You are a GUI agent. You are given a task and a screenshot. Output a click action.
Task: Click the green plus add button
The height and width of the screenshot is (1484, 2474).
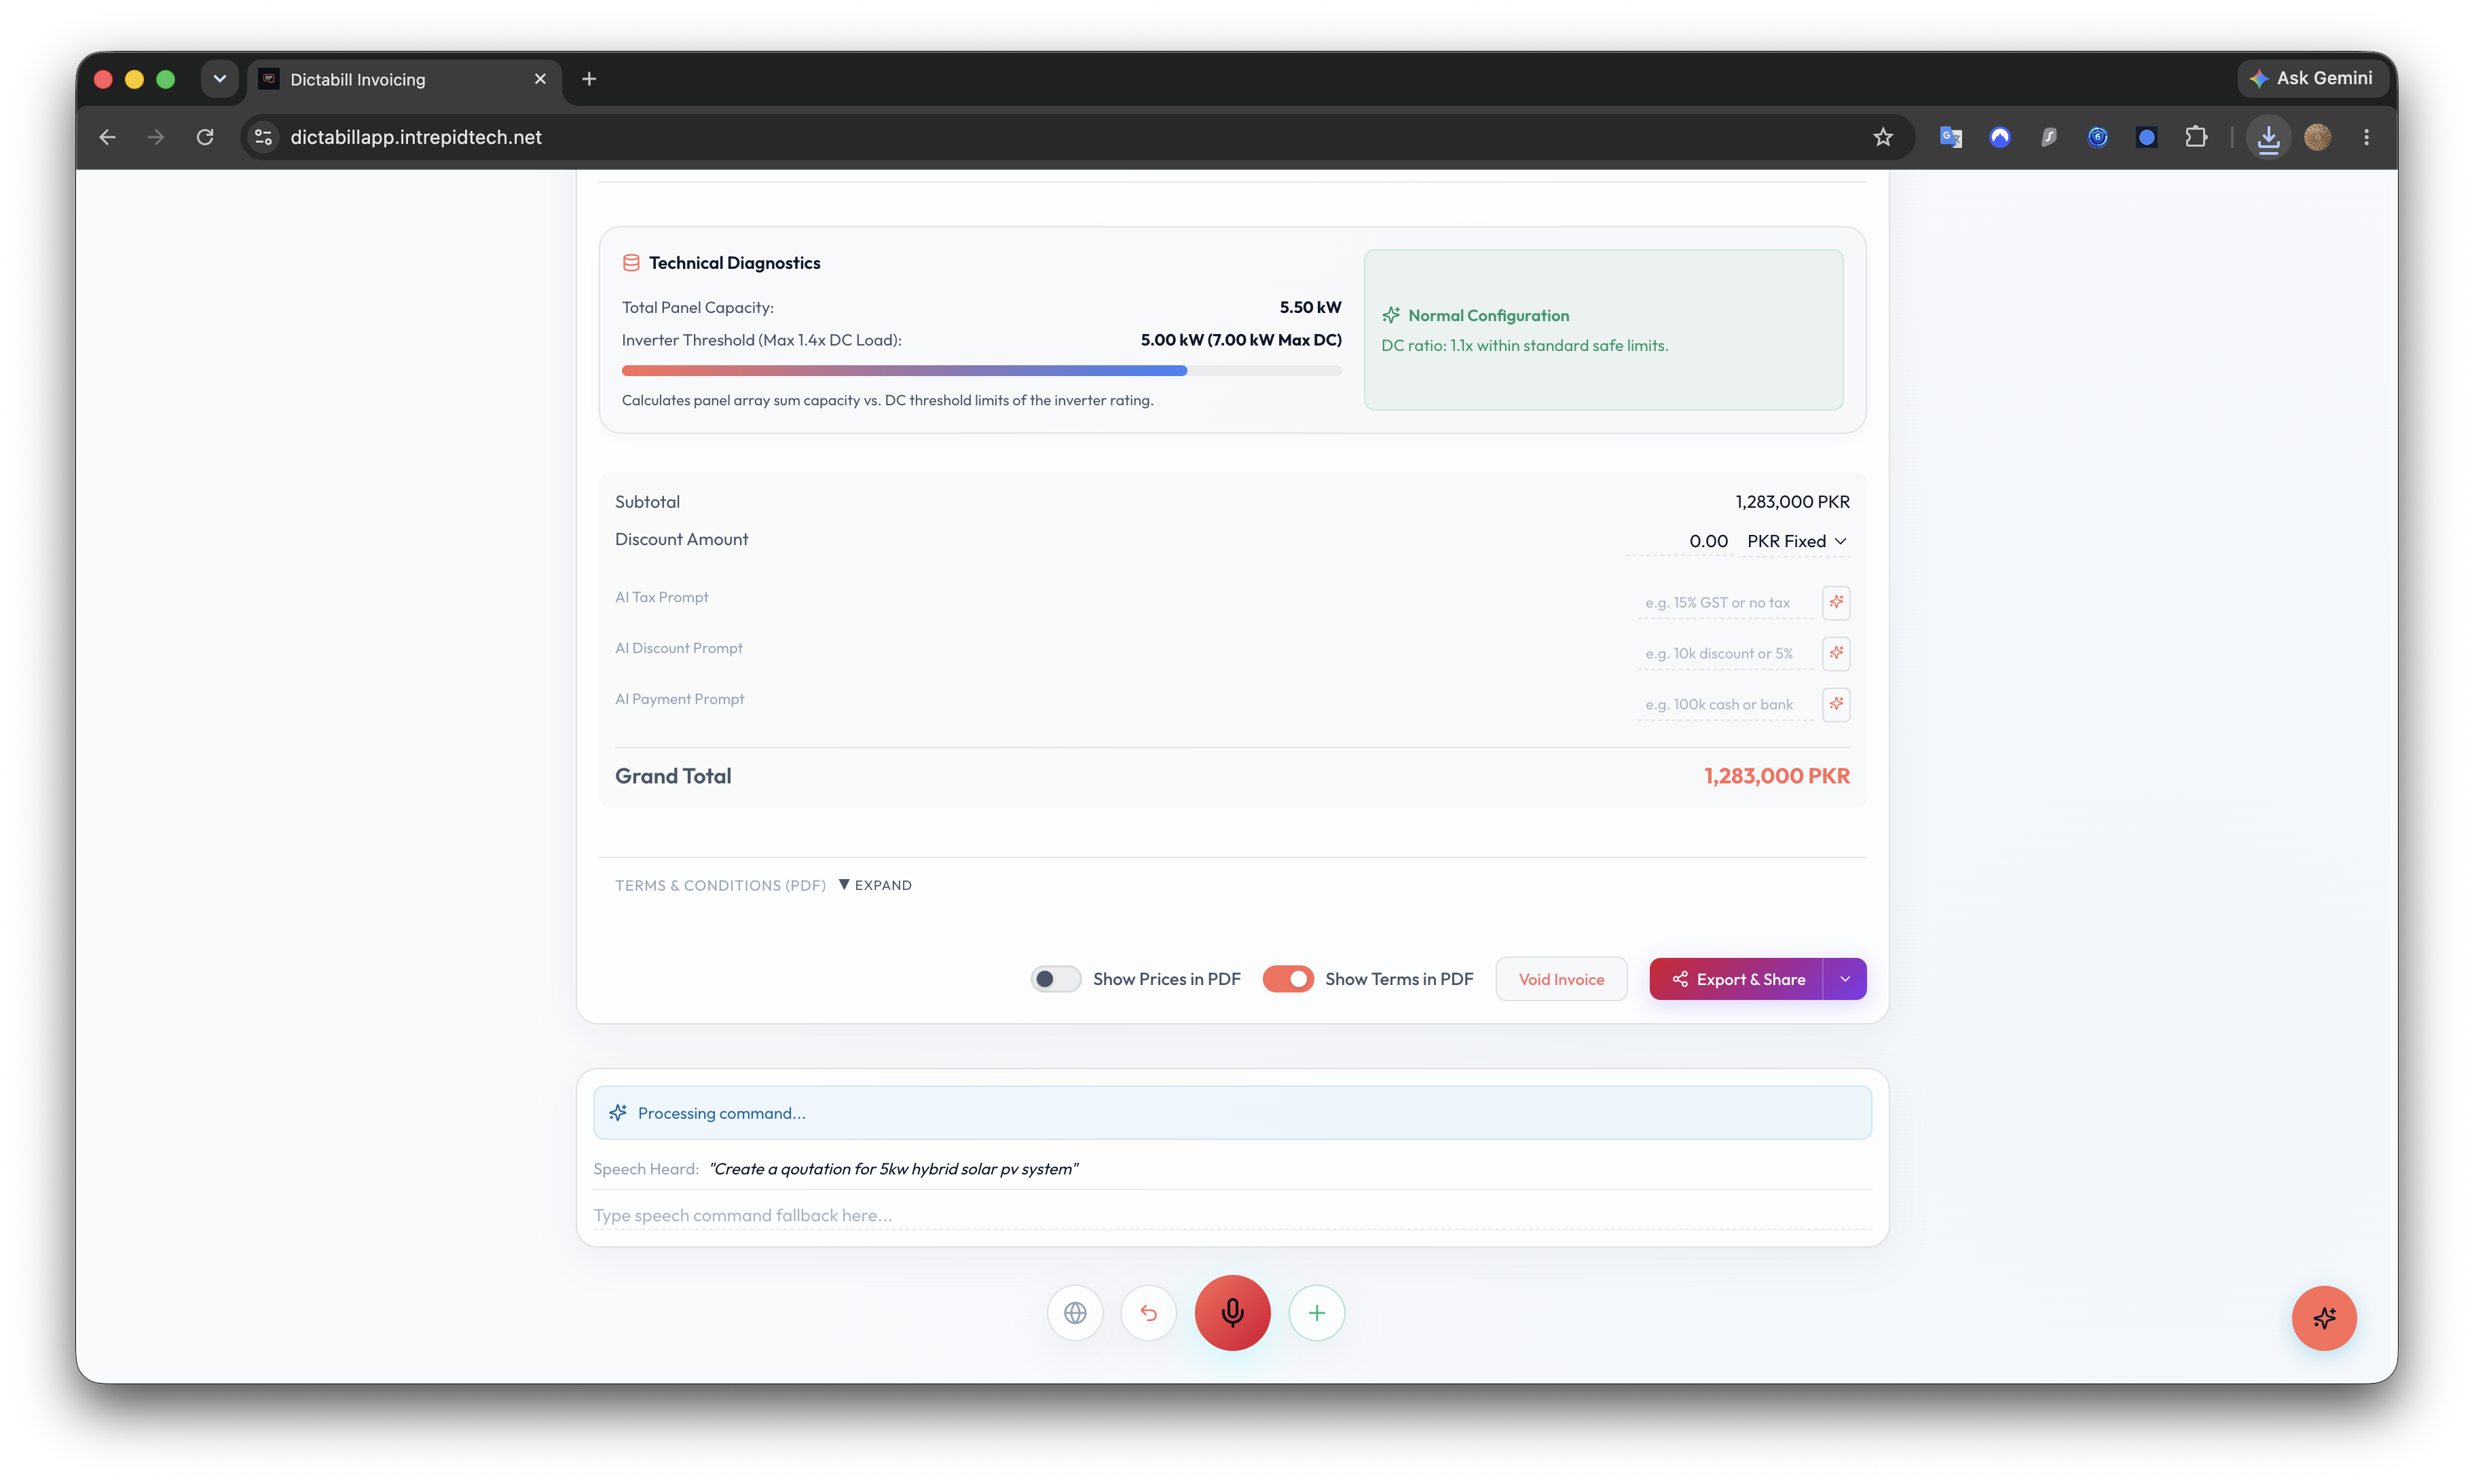[x=1316, y=1312]
